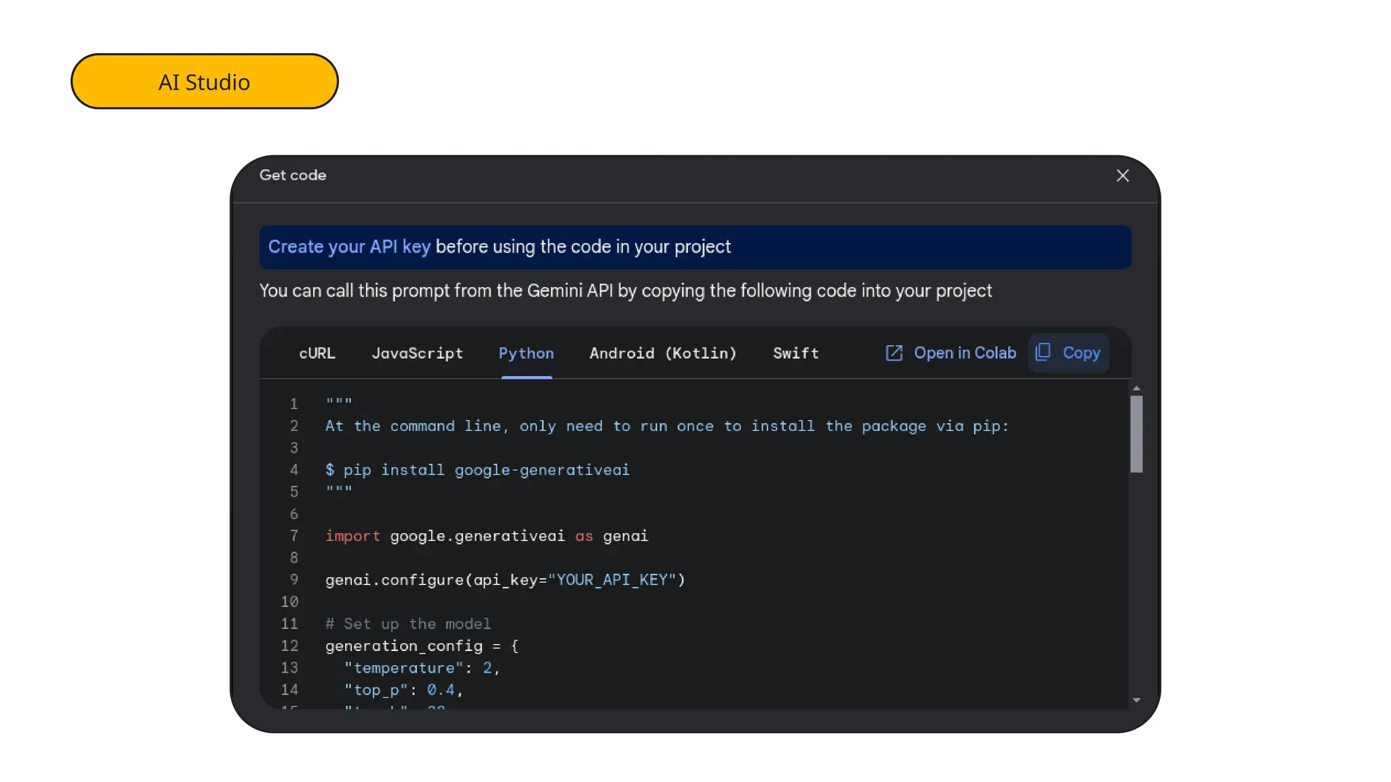Select the Python tab
Viewport: 1391px width, 782px height.
(526, 353)
